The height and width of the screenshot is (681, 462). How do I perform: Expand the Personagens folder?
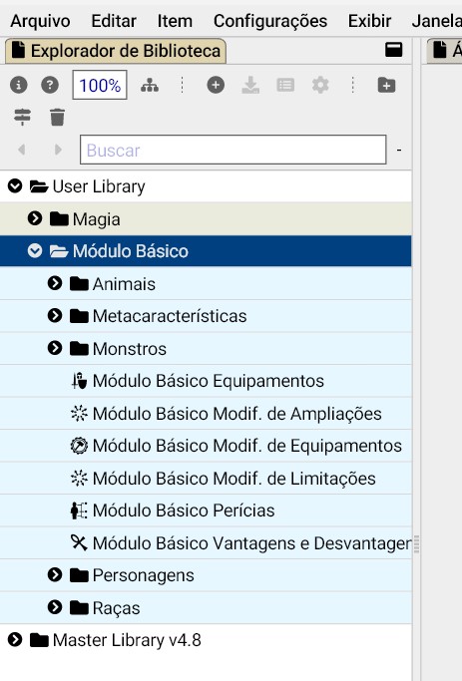point(55,574)
